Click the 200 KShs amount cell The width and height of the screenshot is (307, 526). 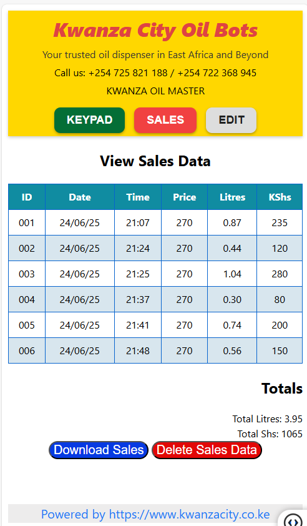click(x=280, y=325)
